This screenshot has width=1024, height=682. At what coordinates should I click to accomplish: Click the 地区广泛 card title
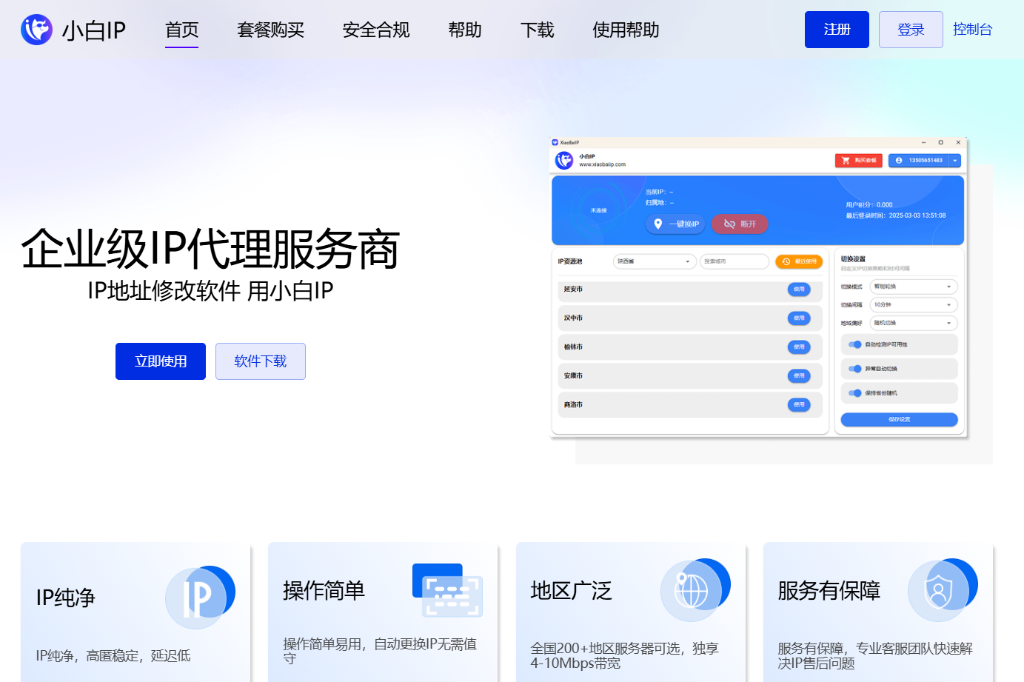pyautogui.click(x=572, y=590)
